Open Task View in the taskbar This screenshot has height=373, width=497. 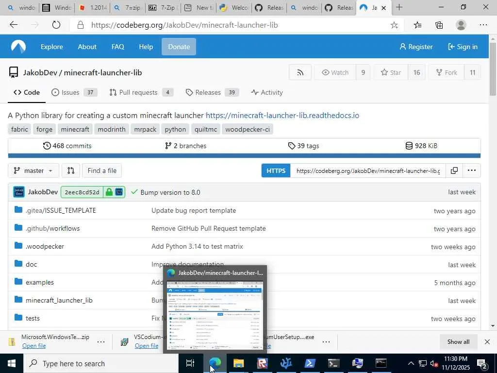[190, 363]
